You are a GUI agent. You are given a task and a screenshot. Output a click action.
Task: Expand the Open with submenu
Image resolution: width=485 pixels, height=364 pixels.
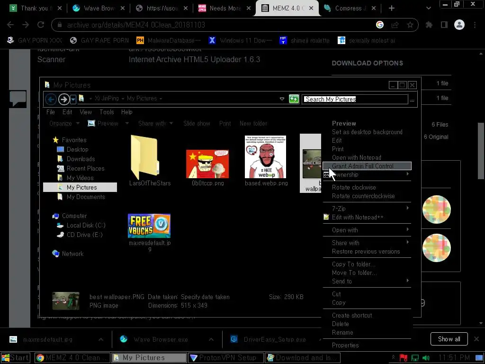tap(367, 230)
